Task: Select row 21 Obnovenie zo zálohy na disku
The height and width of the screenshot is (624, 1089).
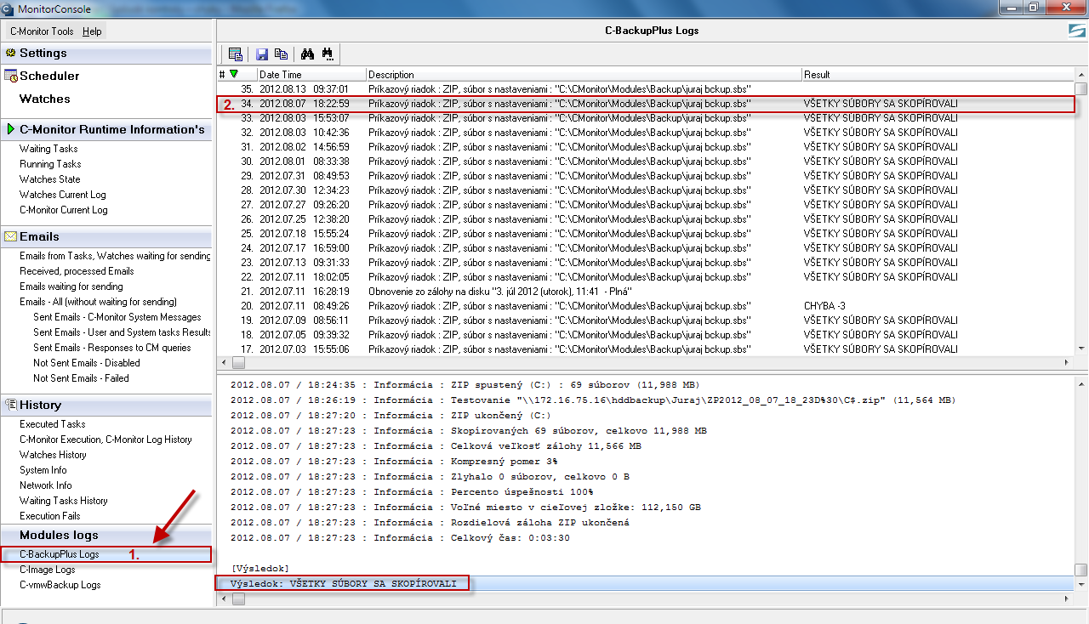Action: click(646, 291)
